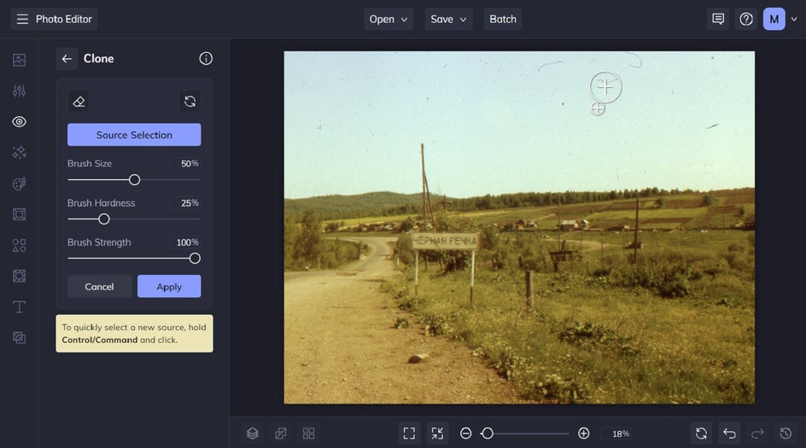Click the Undo arrow in bottom bar
This screenshot has height=448, width=806.
[x=729, y=433]
